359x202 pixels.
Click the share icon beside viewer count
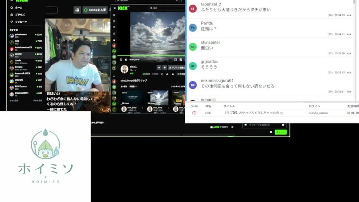(x=232, y=127)
